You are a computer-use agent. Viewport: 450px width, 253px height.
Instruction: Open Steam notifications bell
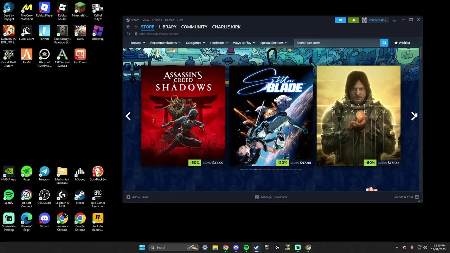pyautogui.click(x=354, y=20)
